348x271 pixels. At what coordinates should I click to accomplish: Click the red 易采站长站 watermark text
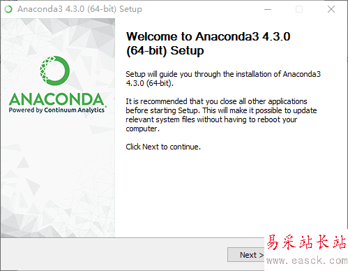(x=306, y=242)
